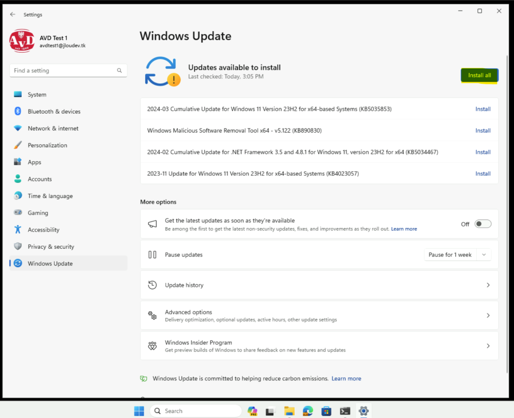Launch Microsoft Edge from the taskbar
Viewport: 514px width, 418px height.
(x=308, y=411)
